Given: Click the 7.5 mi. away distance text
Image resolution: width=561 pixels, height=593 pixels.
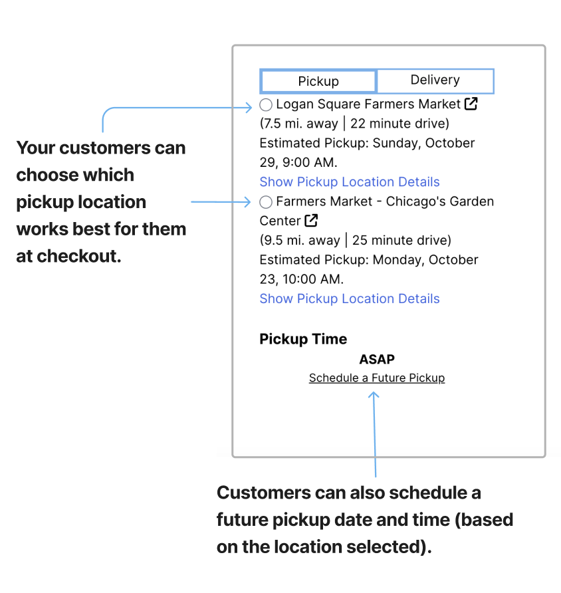Looking at the screenshot, I should [x=298, y=124].
